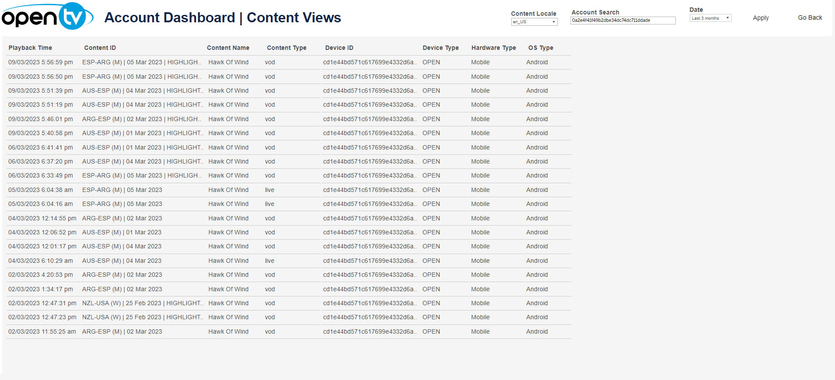Click the Content Type column header
Viewport: 835px width, 380px height.
[286, 48]
